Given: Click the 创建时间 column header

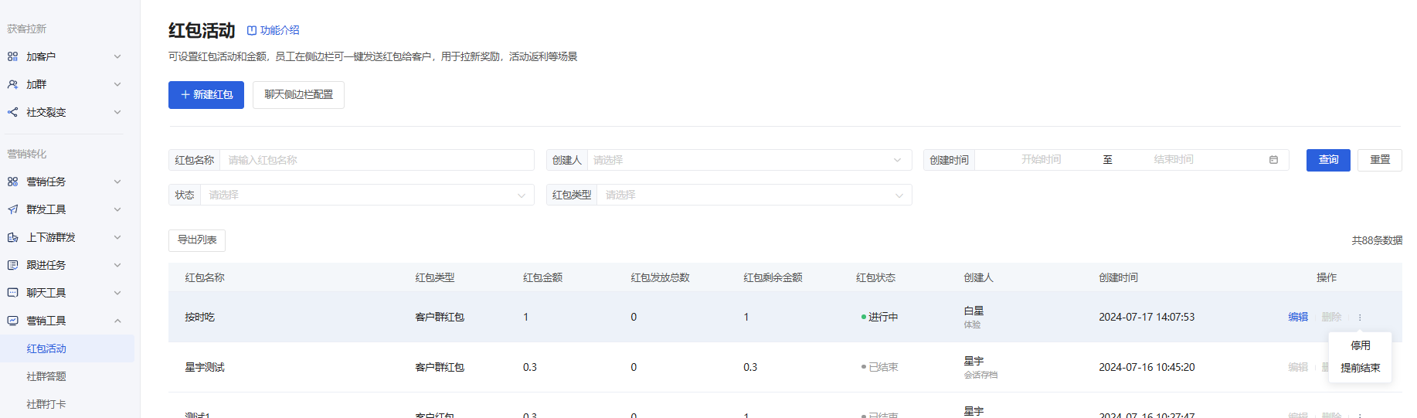Looking at the screenshot, I should (1118, 277).
